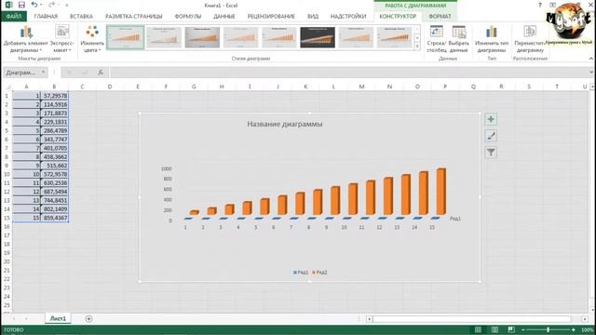Click the chart title Название диаграммы
This screenshot has width=596, height=335.
click(285, 124)
